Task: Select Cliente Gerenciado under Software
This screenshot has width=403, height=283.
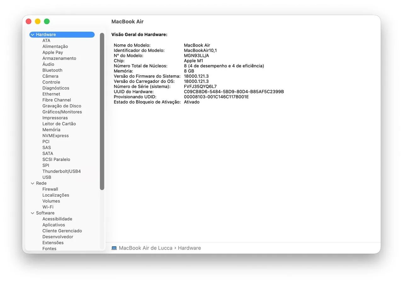Action: click(x=62, y=231)
